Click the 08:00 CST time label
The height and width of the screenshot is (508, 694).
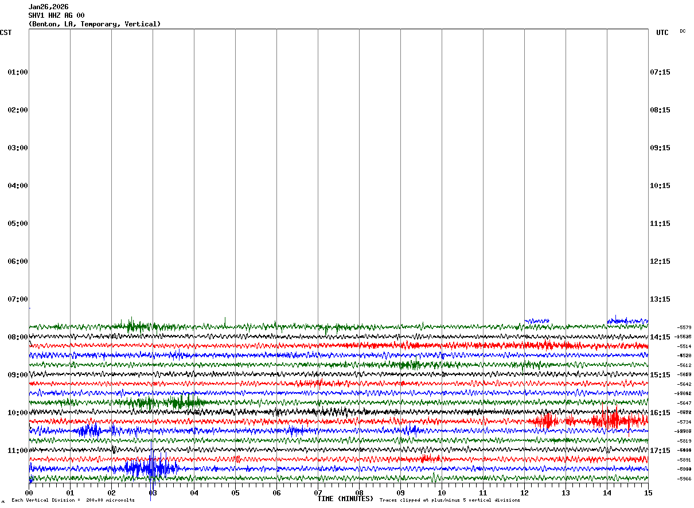(17, 337)
